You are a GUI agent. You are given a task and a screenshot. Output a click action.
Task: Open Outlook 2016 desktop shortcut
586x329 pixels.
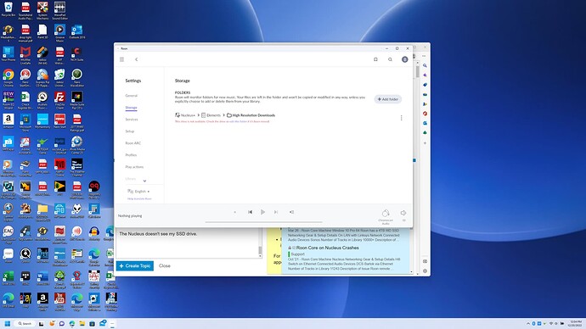[76, 32]
